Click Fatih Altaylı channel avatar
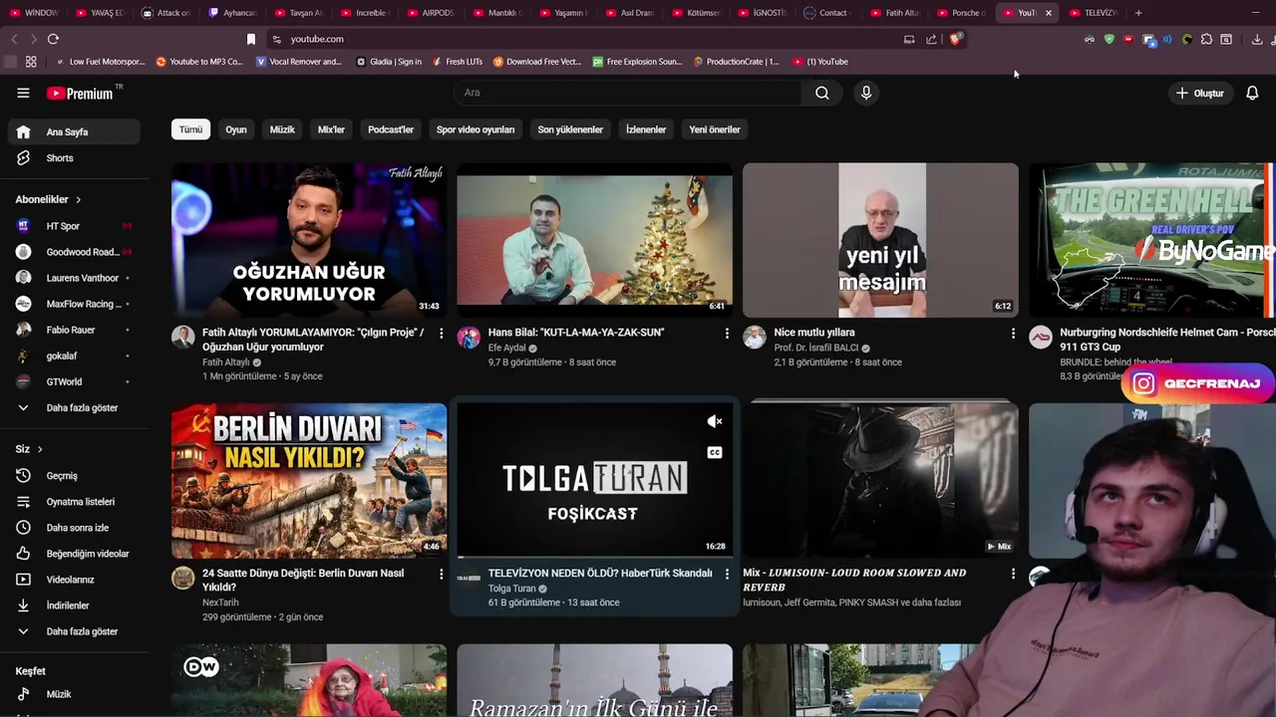This screenshot has height=717, width=1276. pyautogui.click(x=183, y=337)
